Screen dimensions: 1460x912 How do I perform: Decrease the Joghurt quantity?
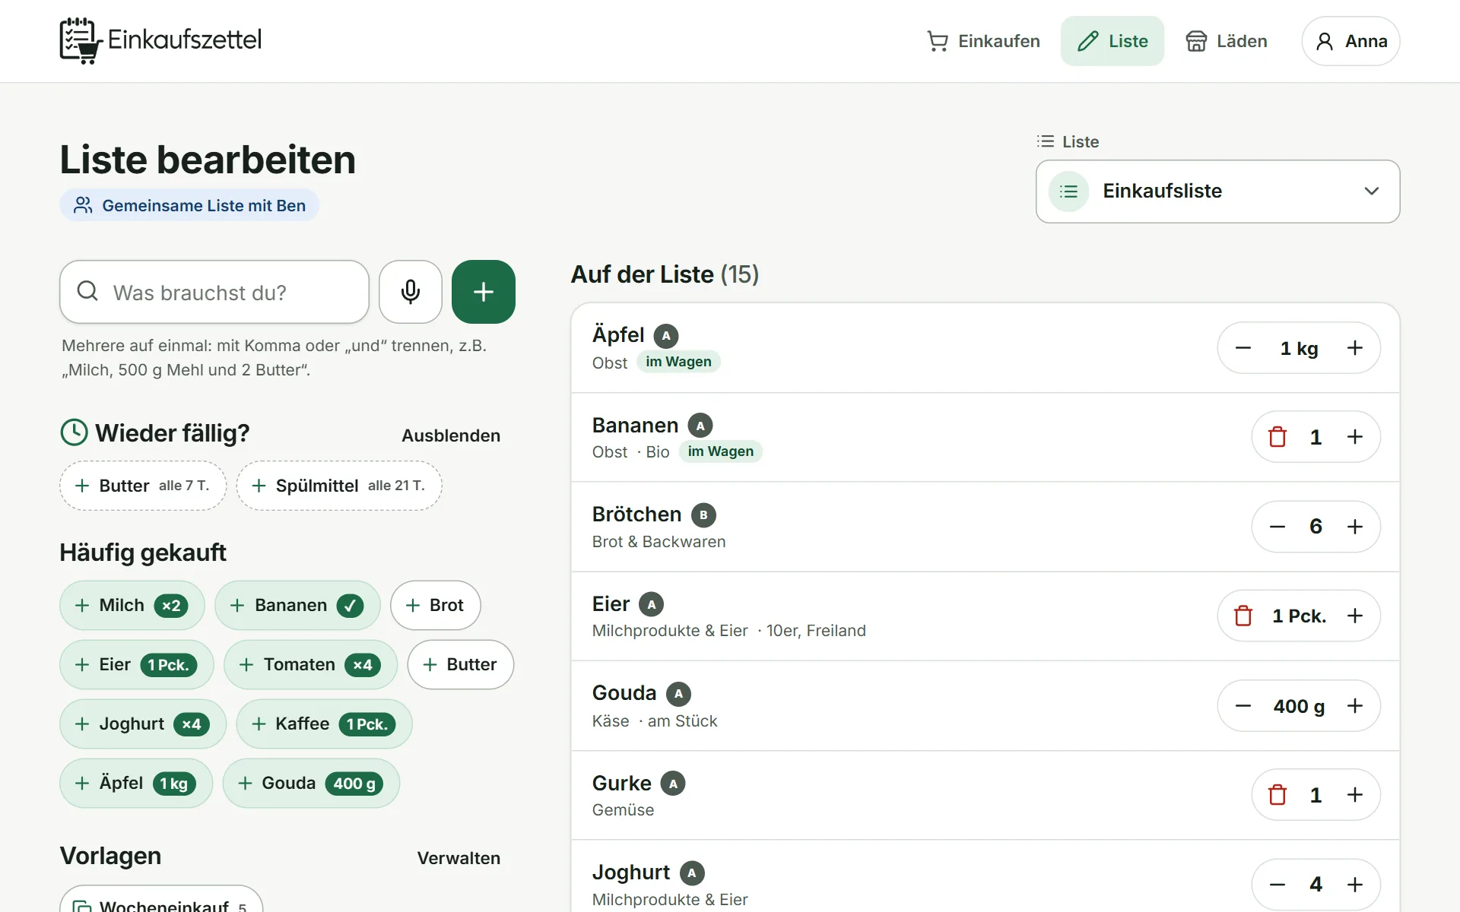(1277, 885)
